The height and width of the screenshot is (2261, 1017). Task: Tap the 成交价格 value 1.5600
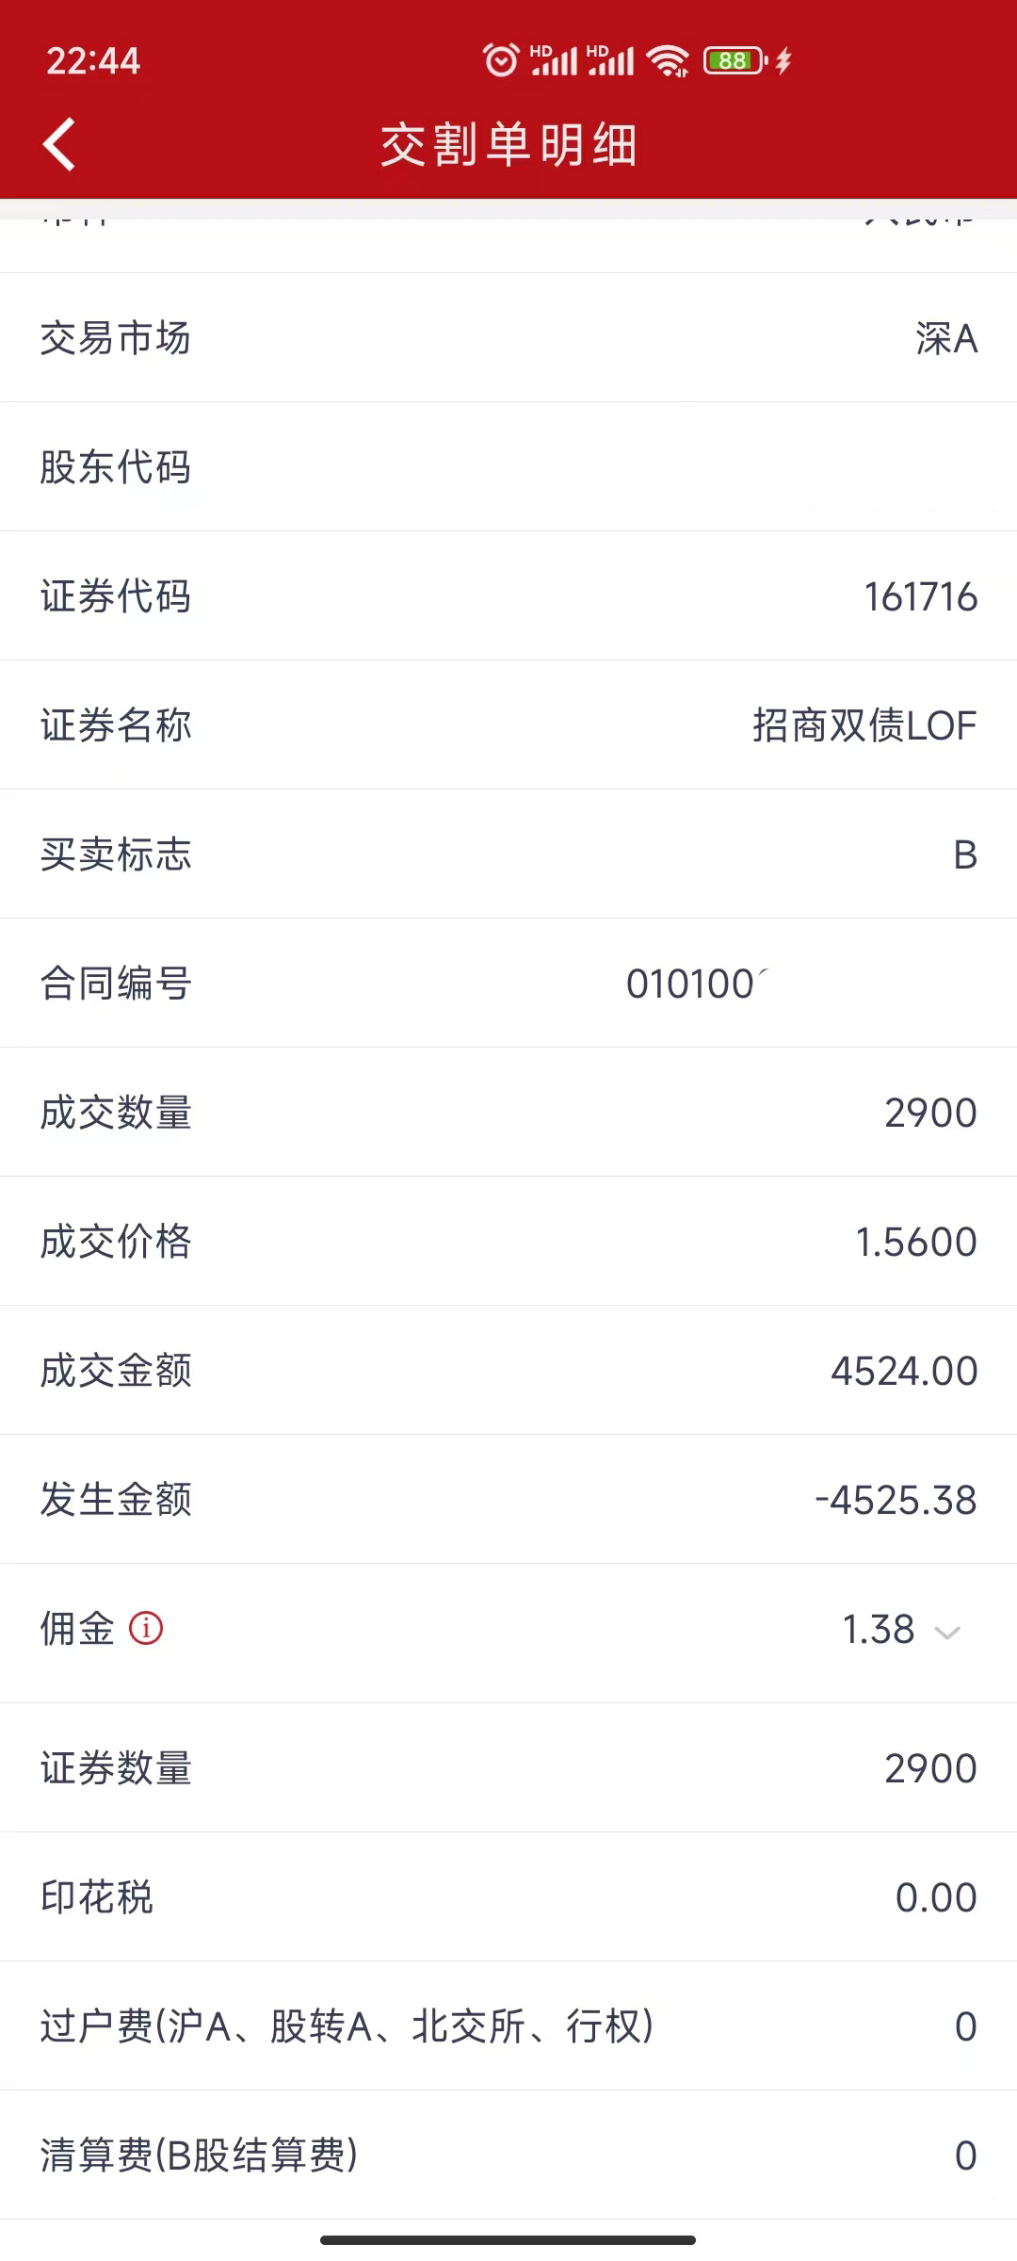915,1242
